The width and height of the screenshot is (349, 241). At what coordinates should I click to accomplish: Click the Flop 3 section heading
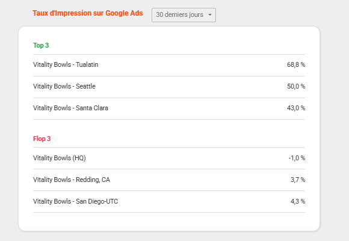click(42, 139)
